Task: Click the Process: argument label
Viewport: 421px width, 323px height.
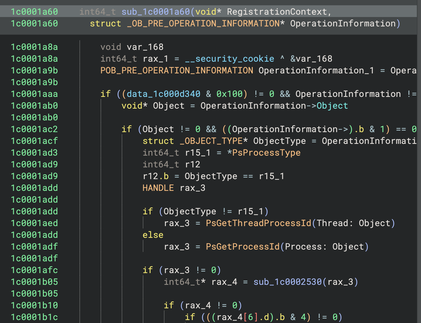Action: (306, 247)
